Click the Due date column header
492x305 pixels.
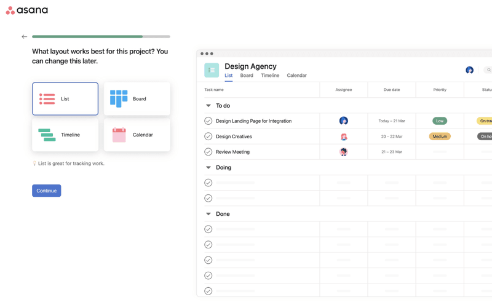(392, 90)
